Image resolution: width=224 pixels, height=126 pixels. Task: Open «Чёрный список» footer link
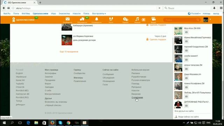pos(53,105)
